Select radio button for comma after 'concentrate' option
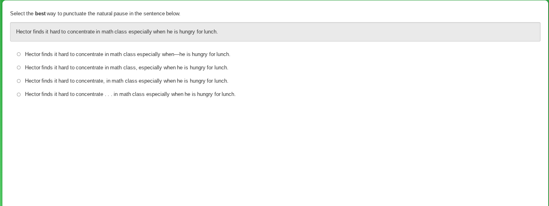 point(19,81)
